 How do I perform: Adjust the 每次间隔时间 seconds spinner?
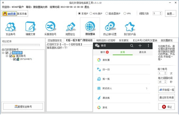[x=165, y=82]
